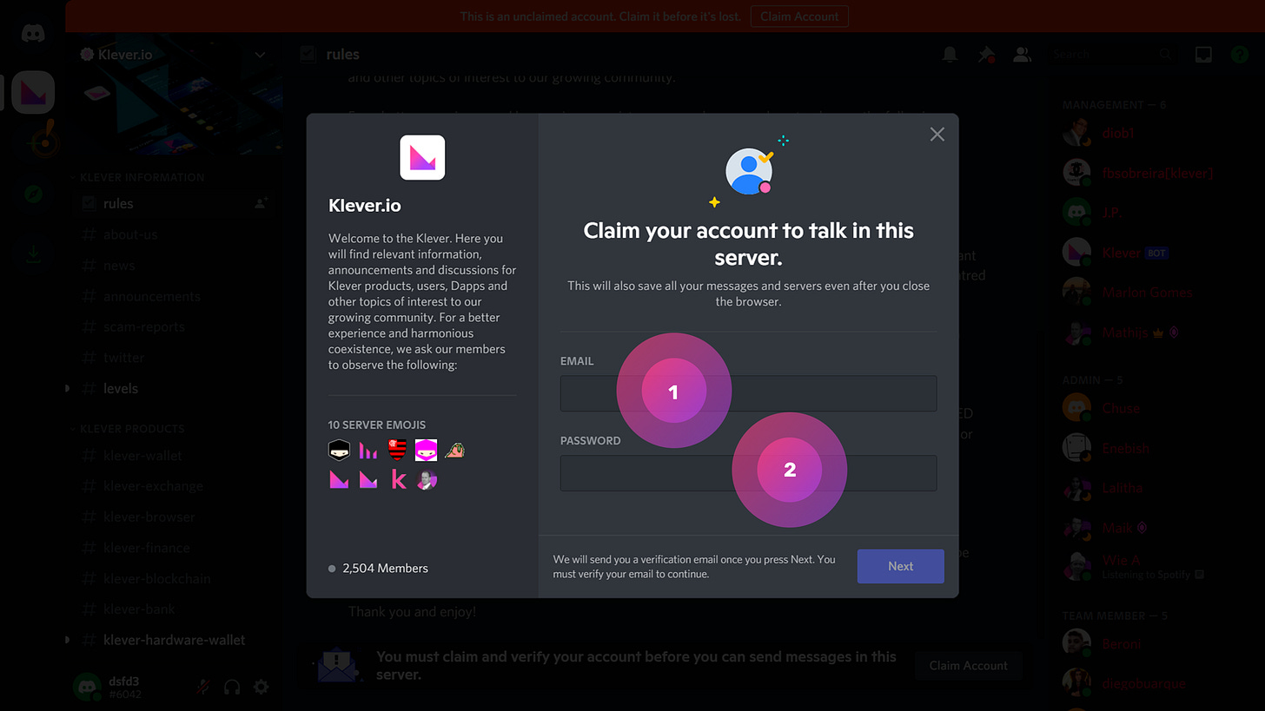Screen dimensions: 1265x711
Task: Toggle headphones deafen icon
Action: tap(232, 688)
